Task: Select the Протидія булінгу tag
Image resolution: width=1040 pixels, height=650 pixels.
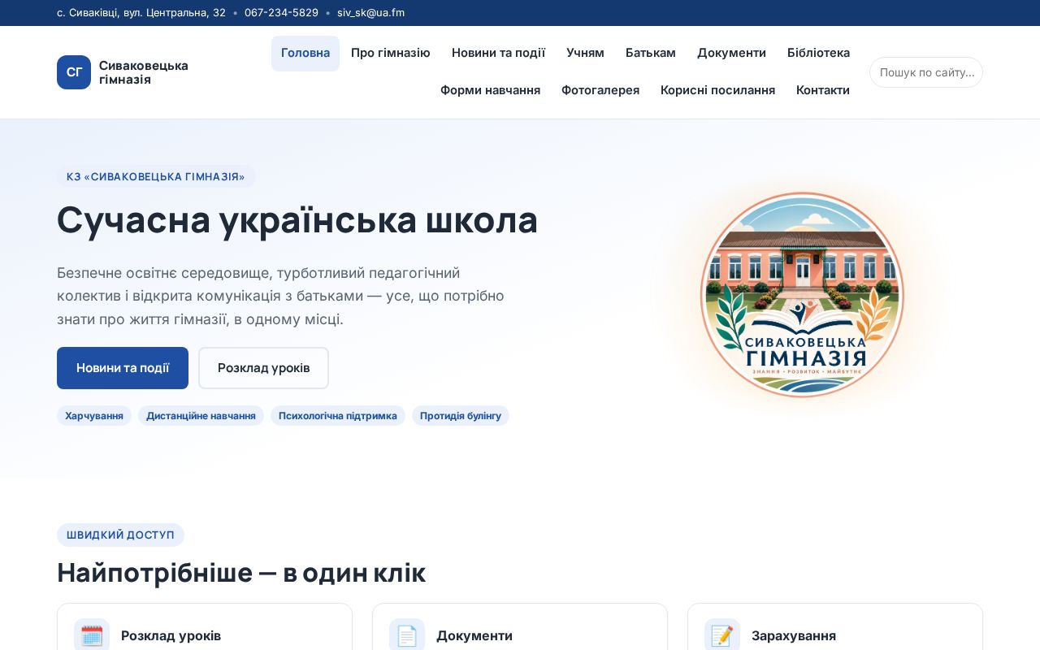Action: (x=461, y=416)
